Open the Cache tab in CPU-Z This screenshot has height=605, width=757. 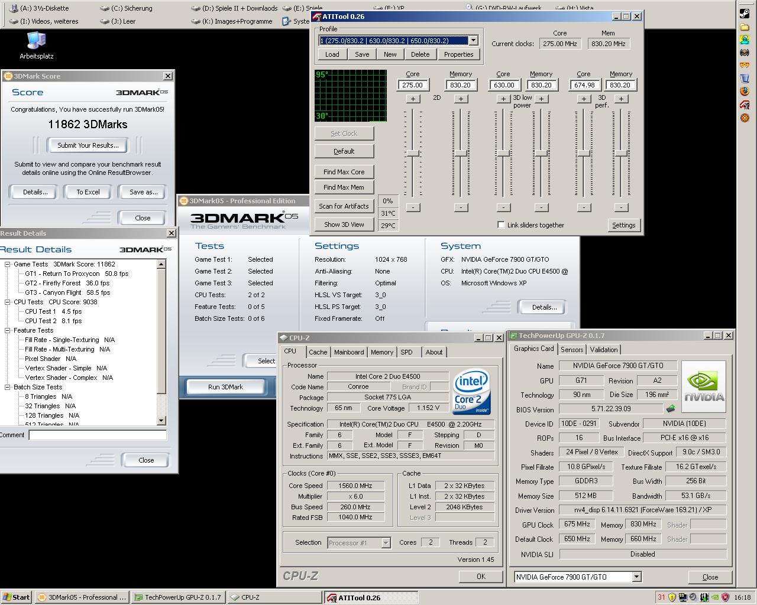pyautogui.click(x=318, y=352)
